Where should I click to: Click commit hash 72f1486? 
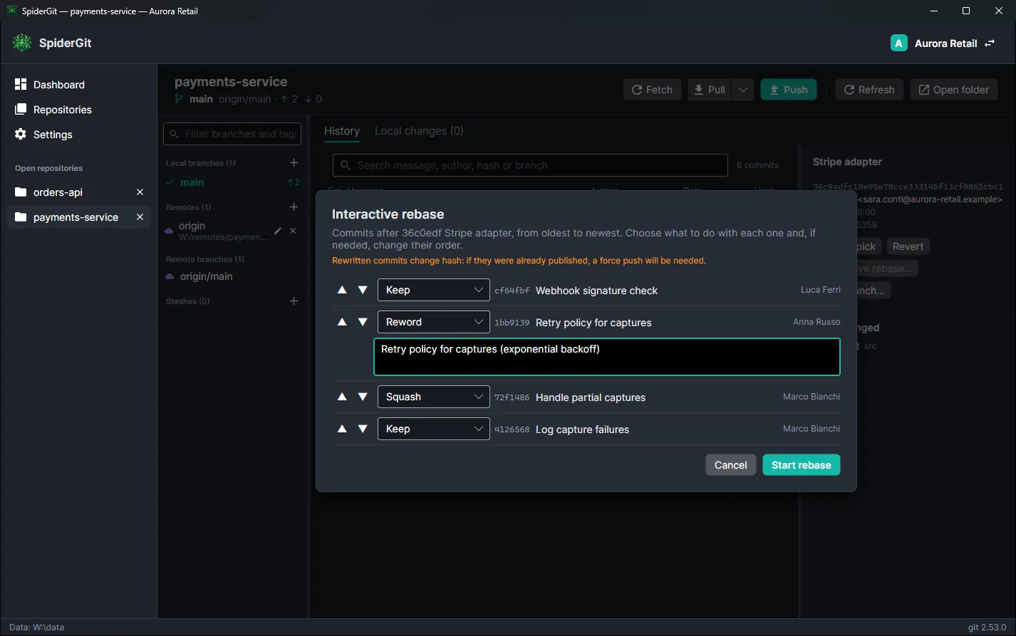[x=512, y=397]
